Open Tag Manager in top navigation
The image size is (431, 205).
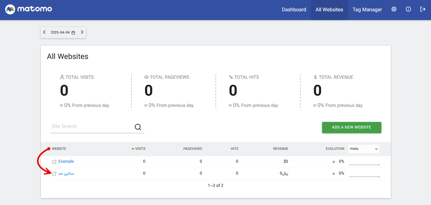coord(367,10)
